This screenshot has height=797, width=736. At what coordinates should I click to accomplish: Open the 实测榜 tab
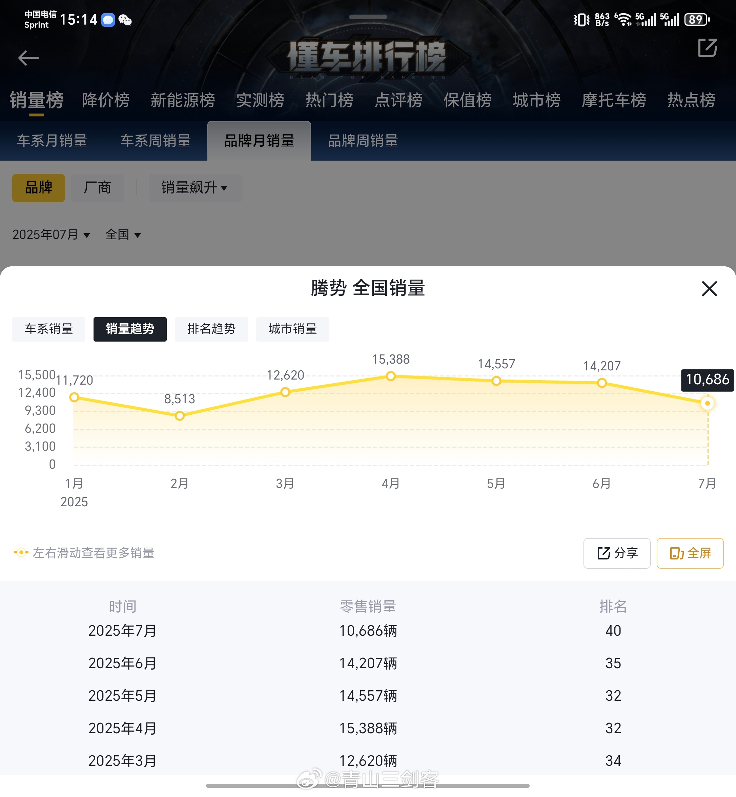[260, 100]
